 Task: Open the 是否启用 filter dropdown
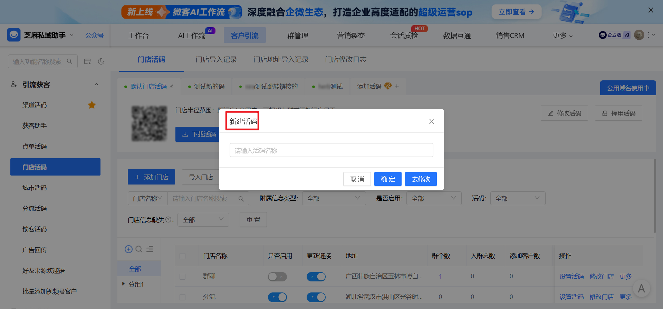click(x=434, y=198)
